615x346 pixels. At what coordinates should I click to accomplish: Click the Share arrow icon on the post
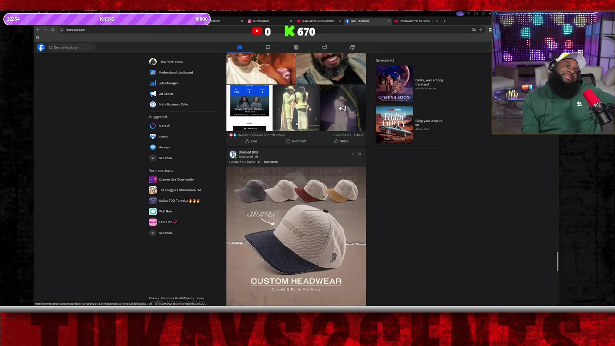coord(336,141)
